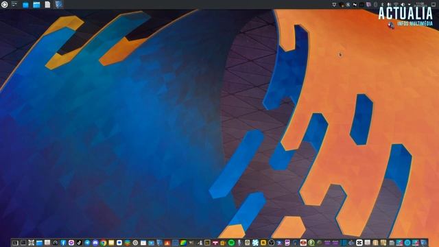The height and width of the screenshot is (247, 439).
Task: Launch the file manager window icon in top panel
Action: tap(36, 5)
